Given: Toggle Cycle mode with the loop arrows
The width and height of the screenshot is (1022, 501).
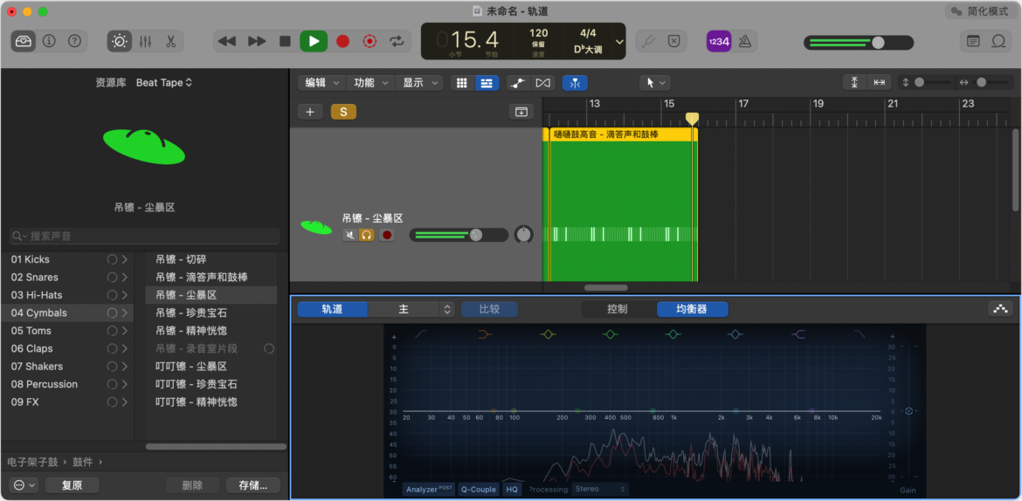Looking at the screenshot, I should tap(397, 41).
